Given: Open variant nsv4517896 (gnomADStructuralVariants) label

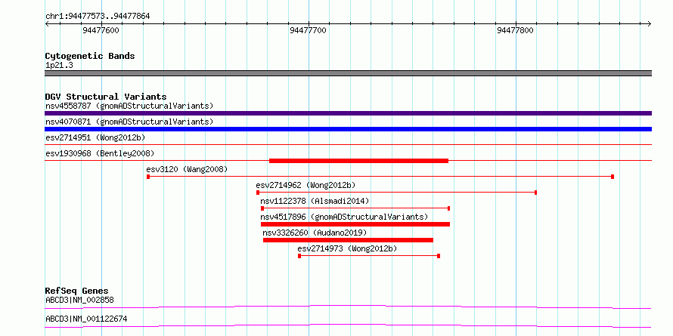Looking at the screenshot, I should 344,217.
